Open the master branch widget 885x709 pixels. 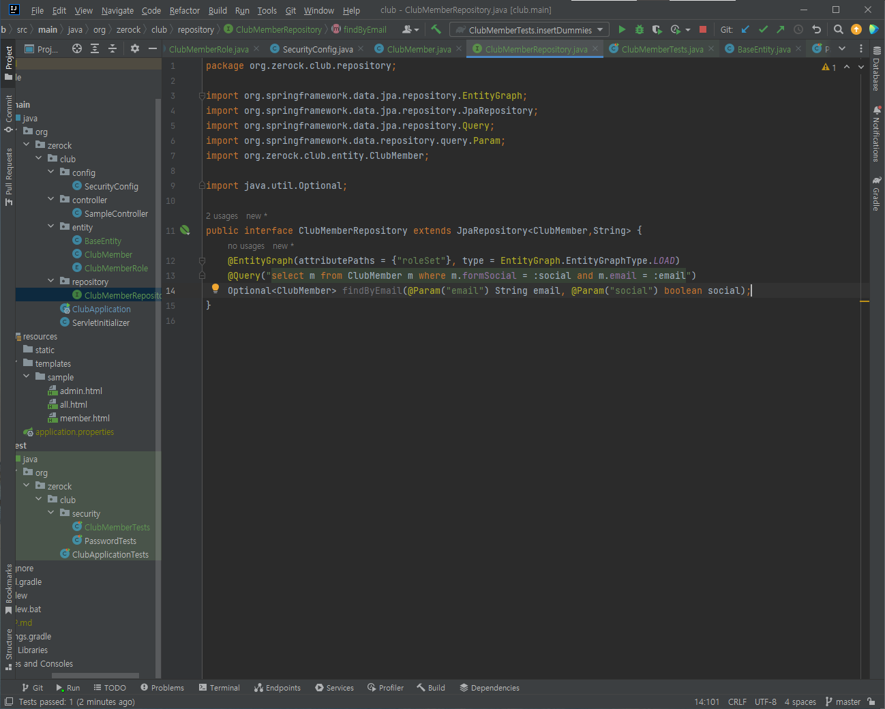843,702
